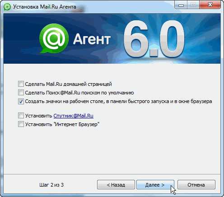Click the large 6.0 version graphic

coord(154,39)
